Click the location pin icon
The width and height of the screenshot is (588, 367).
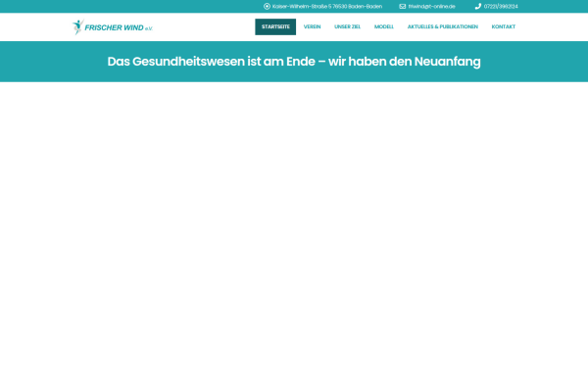pyautogui.click(x=267, y=7)
